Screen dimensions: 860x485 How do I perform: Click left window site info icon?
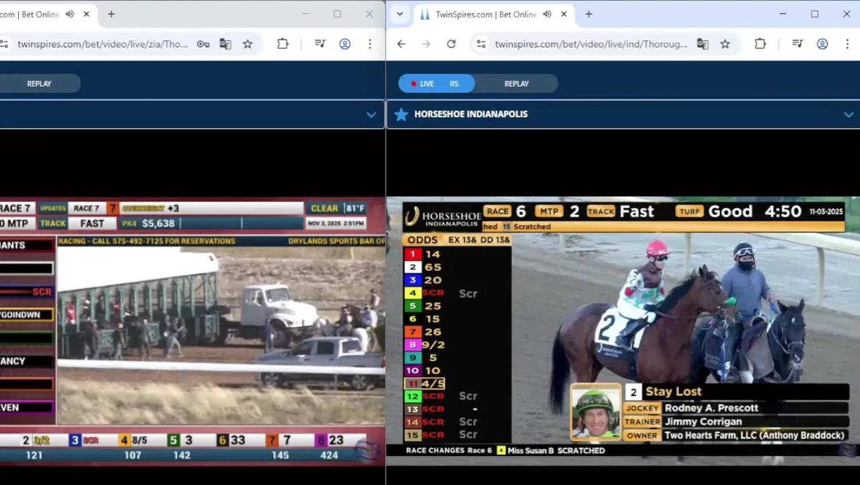(x=4, y=44)
